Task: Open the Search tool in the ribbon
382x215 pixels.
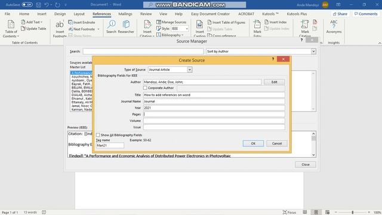Action: 112,27
